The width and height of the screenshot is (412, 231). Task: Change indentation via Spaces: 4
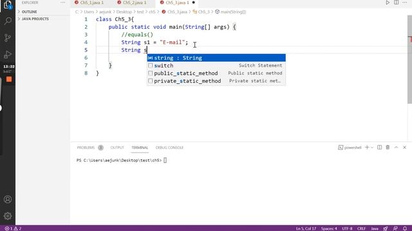point(329,228)
